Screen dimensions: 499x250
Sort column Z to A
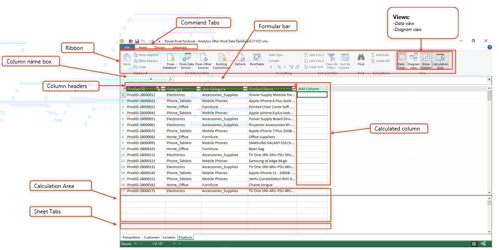(314, 61)
